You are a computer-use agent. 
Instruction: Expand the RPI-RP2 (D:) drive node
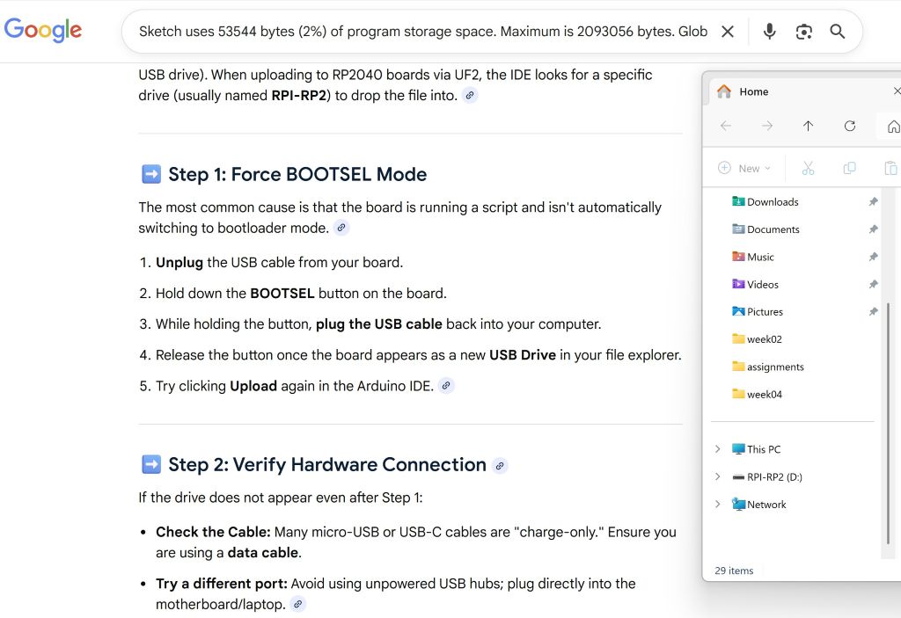point(718,477)
